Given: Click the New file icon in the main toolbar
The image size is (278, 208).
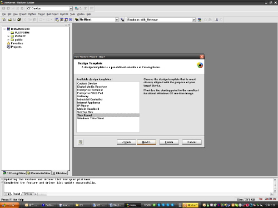Looking at the screenshot, I should [x=4, y=19].
